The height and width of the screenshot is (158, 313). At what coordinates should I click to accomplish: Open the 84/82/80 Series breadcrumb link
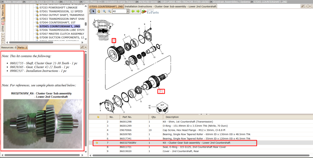(148, 2)
